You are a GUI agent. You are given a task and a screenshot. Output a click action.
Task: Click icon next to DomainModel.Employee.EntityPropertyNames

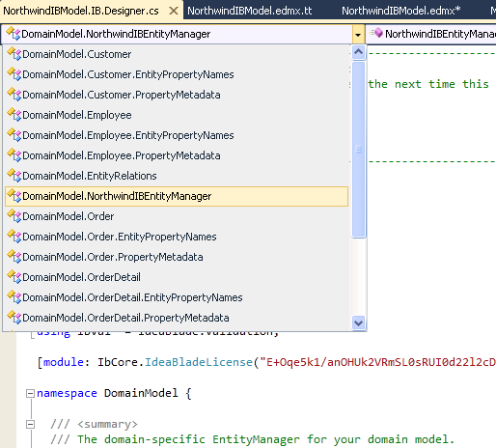pos(14,134)
